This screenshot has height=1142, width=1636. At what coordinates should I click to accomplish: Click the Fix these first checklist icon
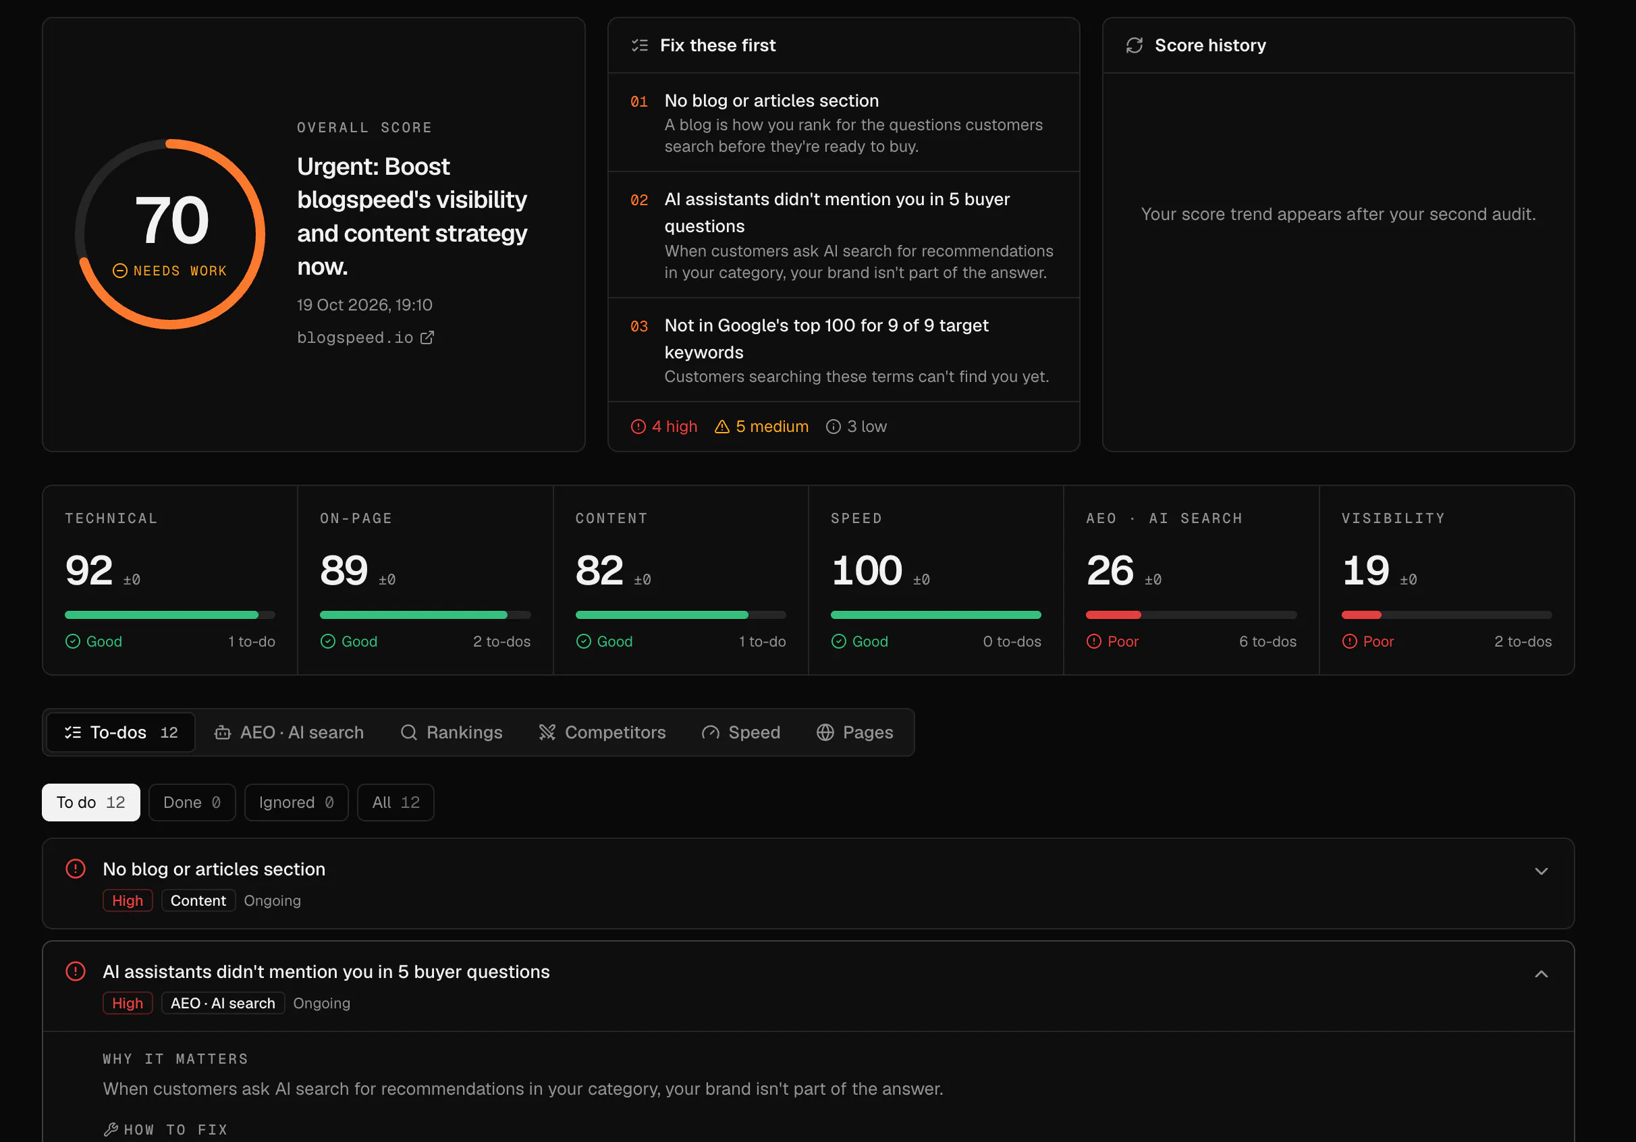click(x=640, y=46)
